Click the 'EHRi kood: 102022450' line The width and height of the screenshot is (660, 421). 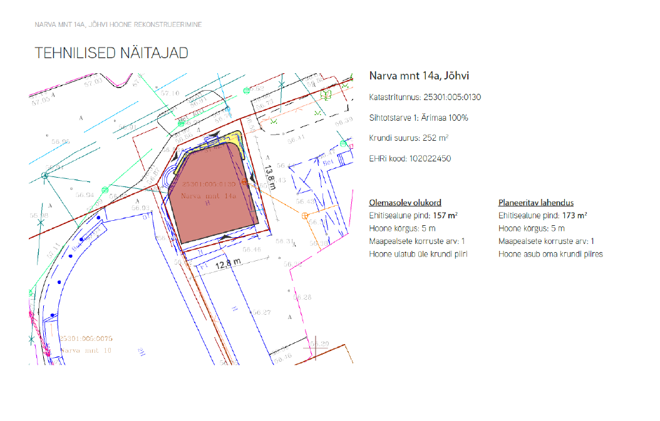[x=410, y=159]
